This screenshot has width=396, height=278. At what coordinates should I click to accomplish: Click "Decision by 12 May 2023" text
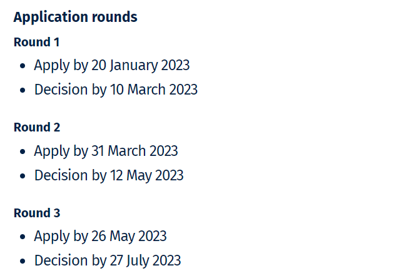tap(109, 175)
